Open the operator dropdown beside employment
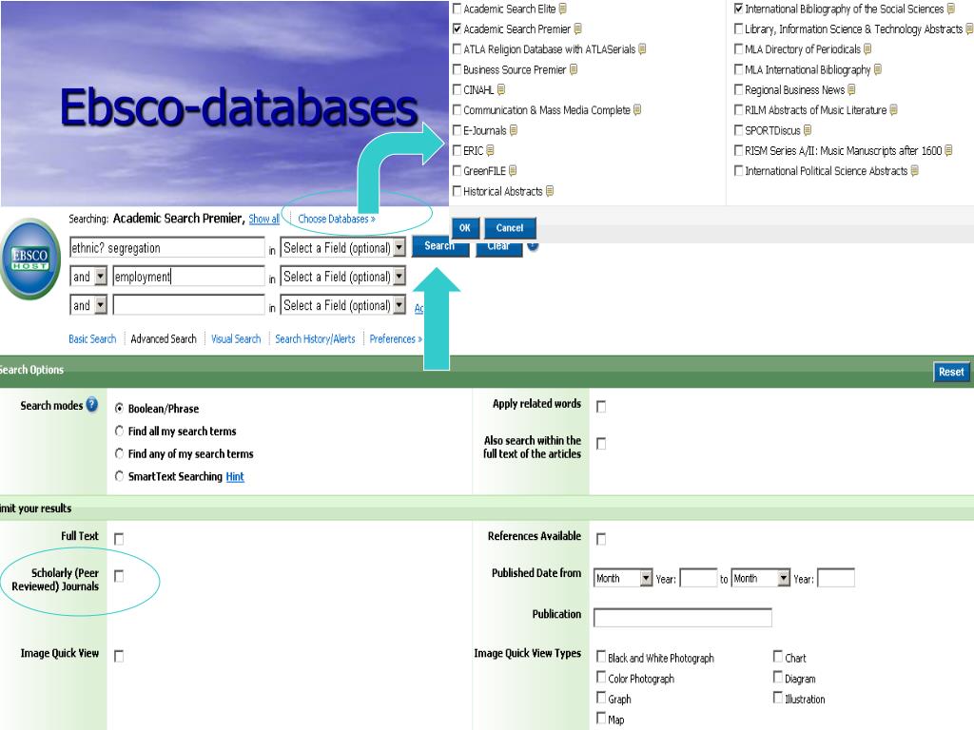 click(88, 277)
